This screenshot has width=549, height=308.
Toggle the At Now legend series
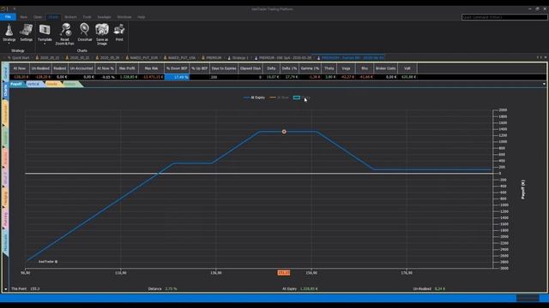[280, 98]
